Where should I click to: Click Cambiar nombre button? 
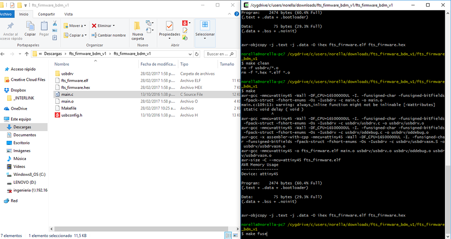108,35
